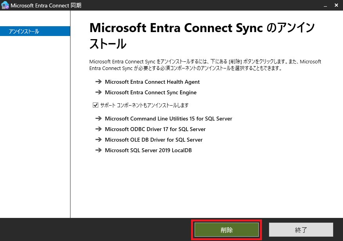The width and height of the screenshot is (343, 241).
Task: Click the window title Microsoft Entra Connect 同期
Action: pos(46,5)
